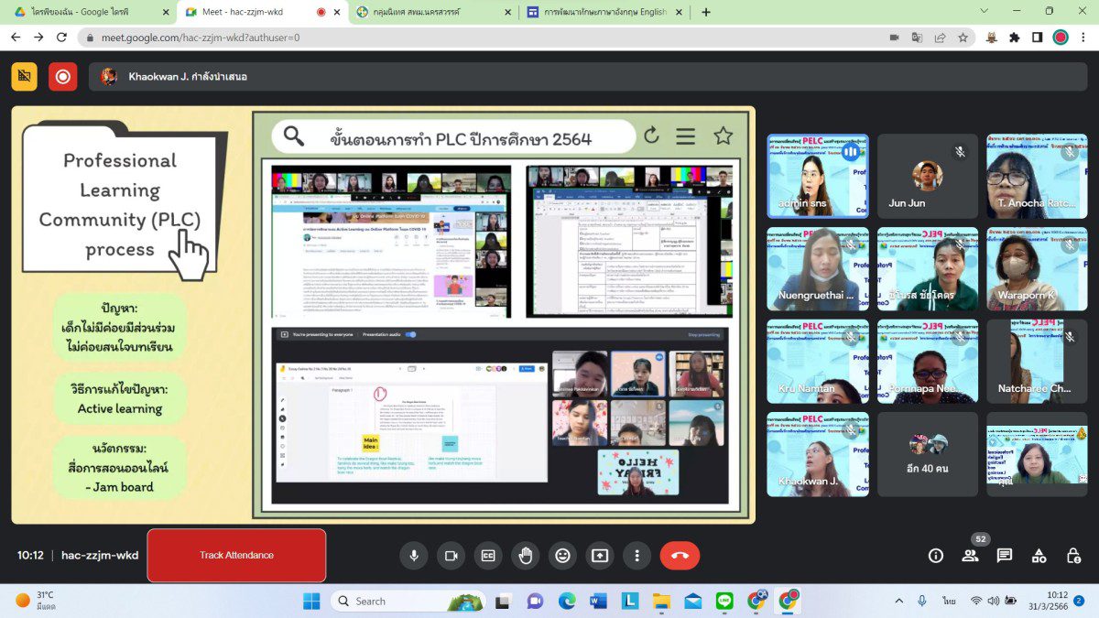Click the Thai language input indicator
This screenshot has height=618, width=1099.
(x=950, y=601)
